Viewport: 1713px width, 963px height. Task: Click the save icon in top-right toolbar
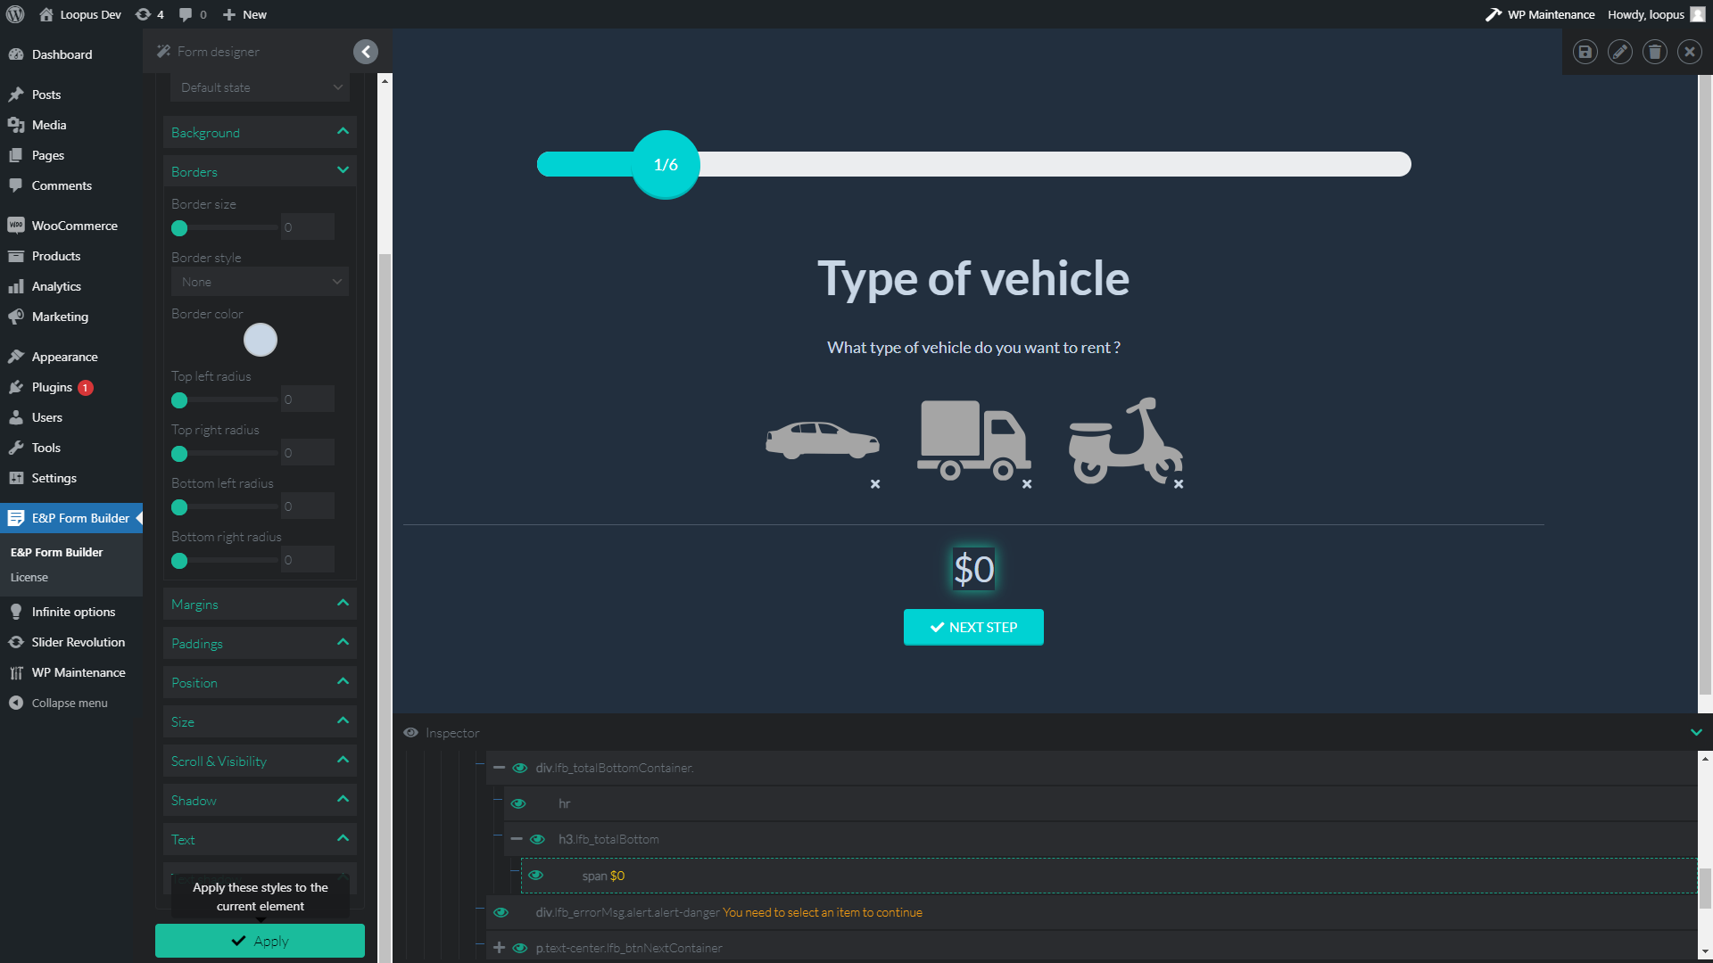[x=1585, y=52]
